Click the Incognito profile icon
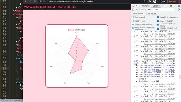The height and width of the screenshot is (102, 181). pos(155,1)
